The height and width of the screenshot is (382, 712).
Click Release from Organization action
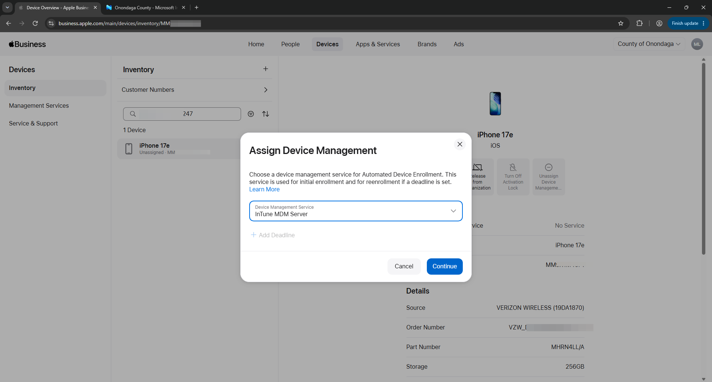point(482,177)
